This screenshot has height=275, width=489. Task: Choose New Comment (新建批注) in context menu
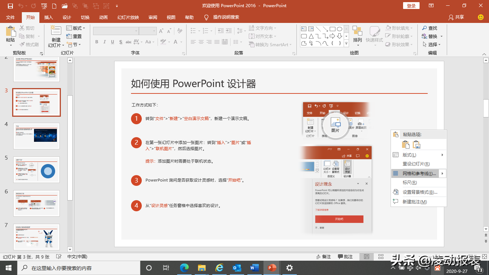[419, 202]
